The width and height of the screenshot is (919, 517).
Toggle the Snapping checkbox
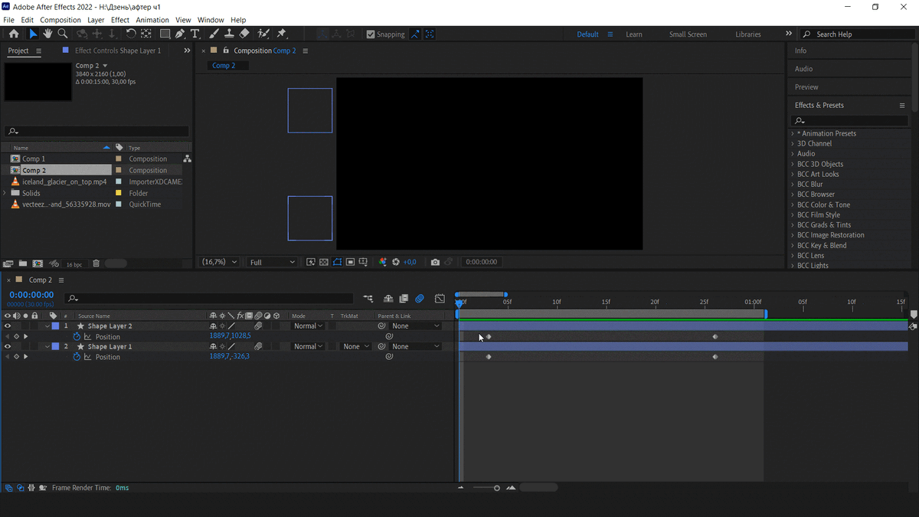pyautogui.click(x=371, y=34)
